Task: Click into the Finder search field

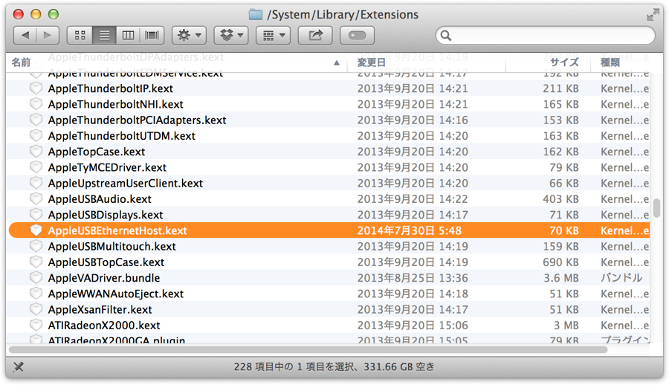Action: (x=546, y=36)
